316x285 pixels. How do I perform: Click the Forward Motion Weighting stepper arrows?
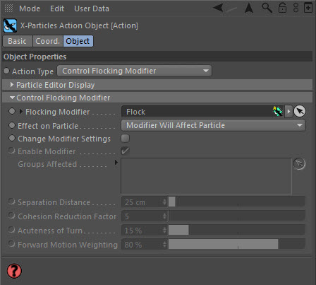(x=164, y=245)
